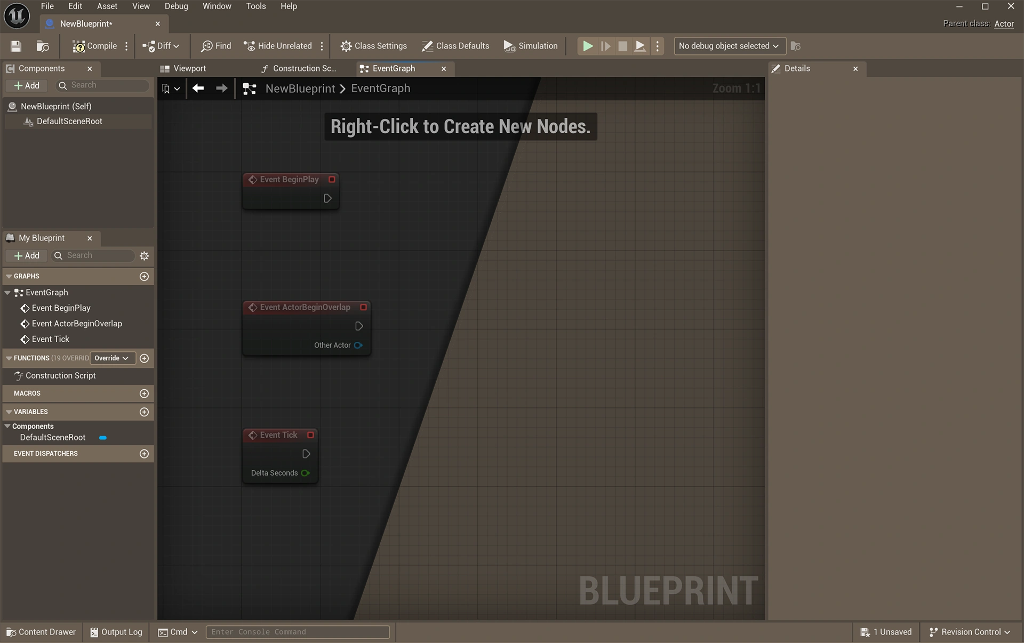Click DefaultSceneRoot variable type pill

point(103,438)
